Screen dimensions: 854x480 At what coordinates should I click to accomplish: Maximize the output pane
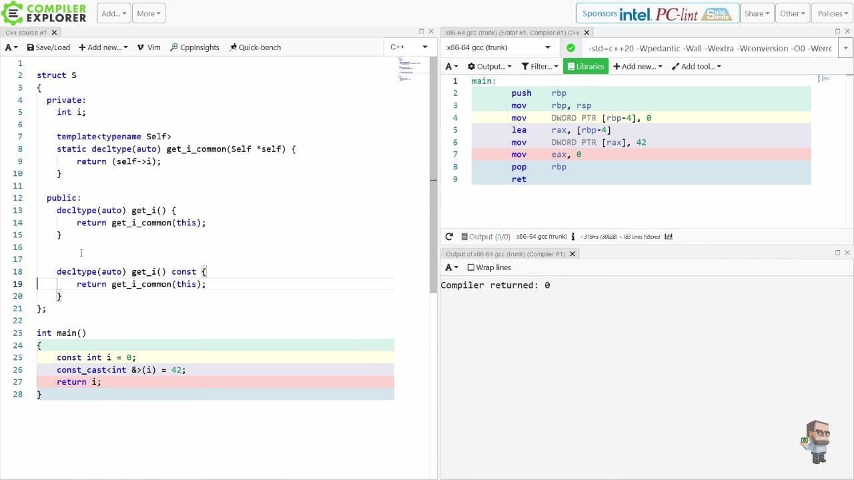tap(838, 253)
